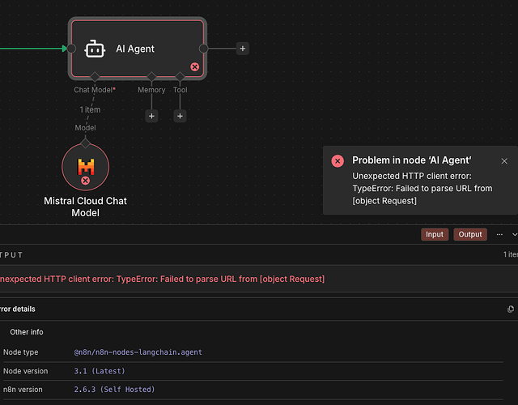
Task: Add next node from AI Agent output plus
Action: click(243, 49)
